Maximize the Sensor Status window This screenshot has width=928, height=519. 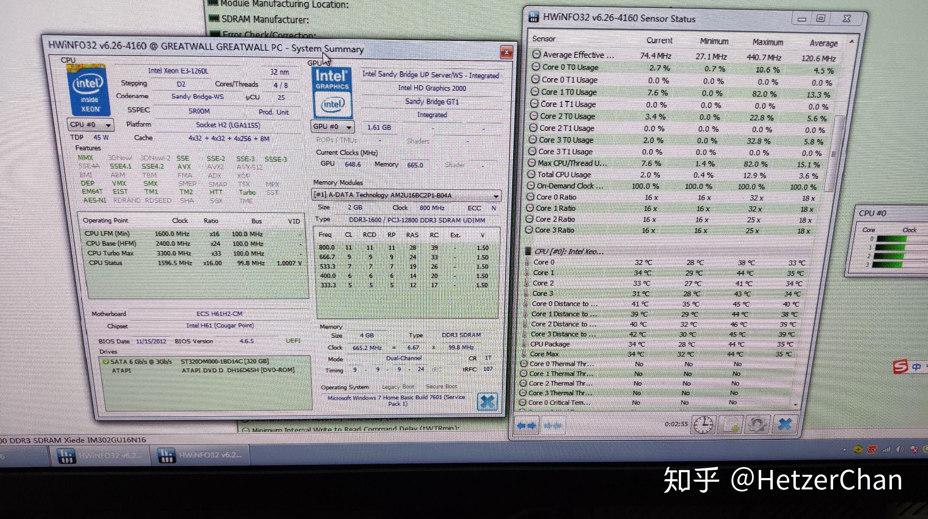(x=821, y=18)
